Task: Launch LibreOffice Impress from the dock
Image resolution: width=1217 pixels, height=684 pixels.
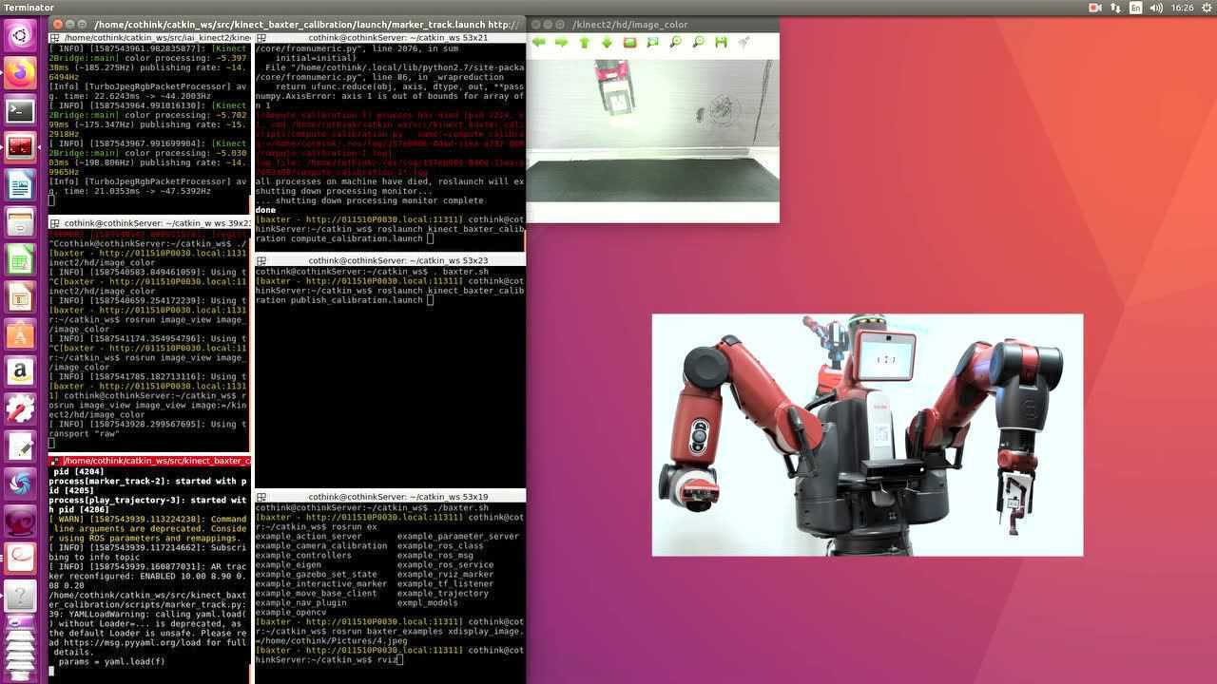Action: click(20, 297)
